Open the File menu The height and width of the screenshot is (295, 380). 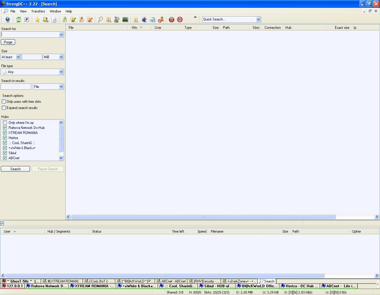[13, 11]
